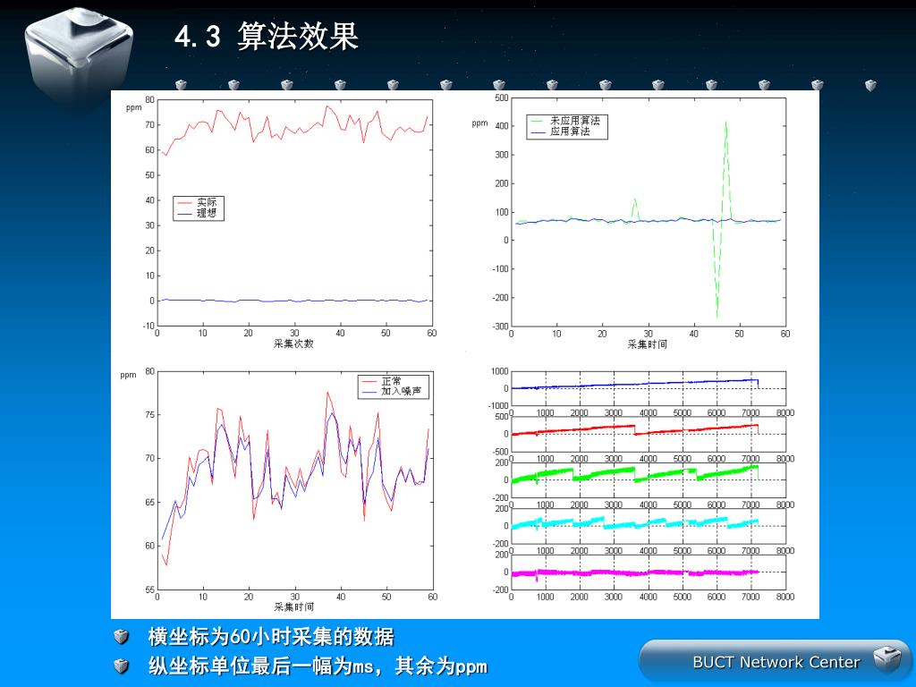Click the green sawtooth subplot
This screenshot has width=916, height=687.
pos(635,474)
